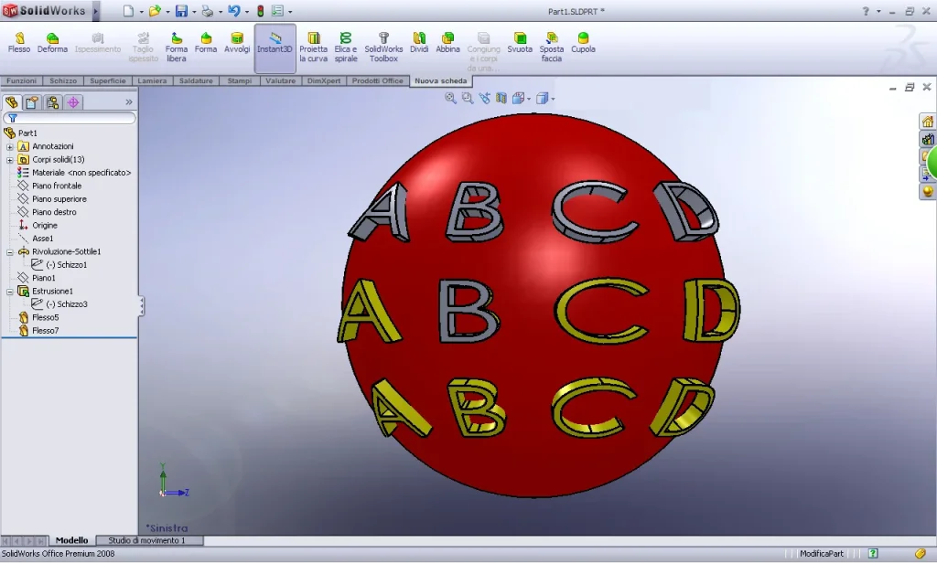937x585 pixels.
Task: Select the Flesso tool
Action: click(x=19, y=43)
